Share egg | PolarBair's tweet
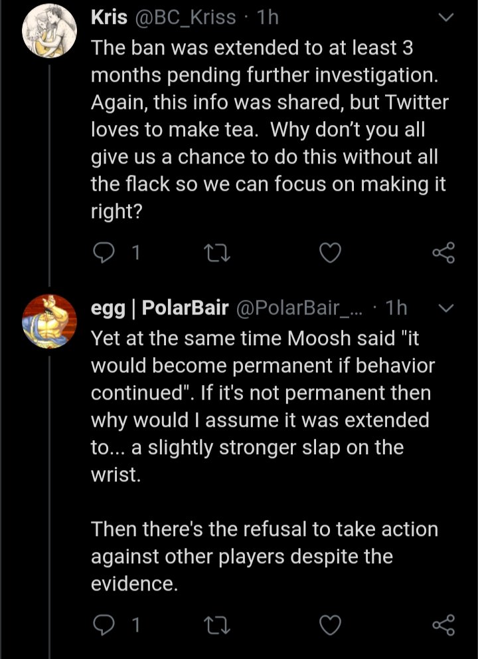The width and height of the screenshot is (478, 659). (443, 625)
